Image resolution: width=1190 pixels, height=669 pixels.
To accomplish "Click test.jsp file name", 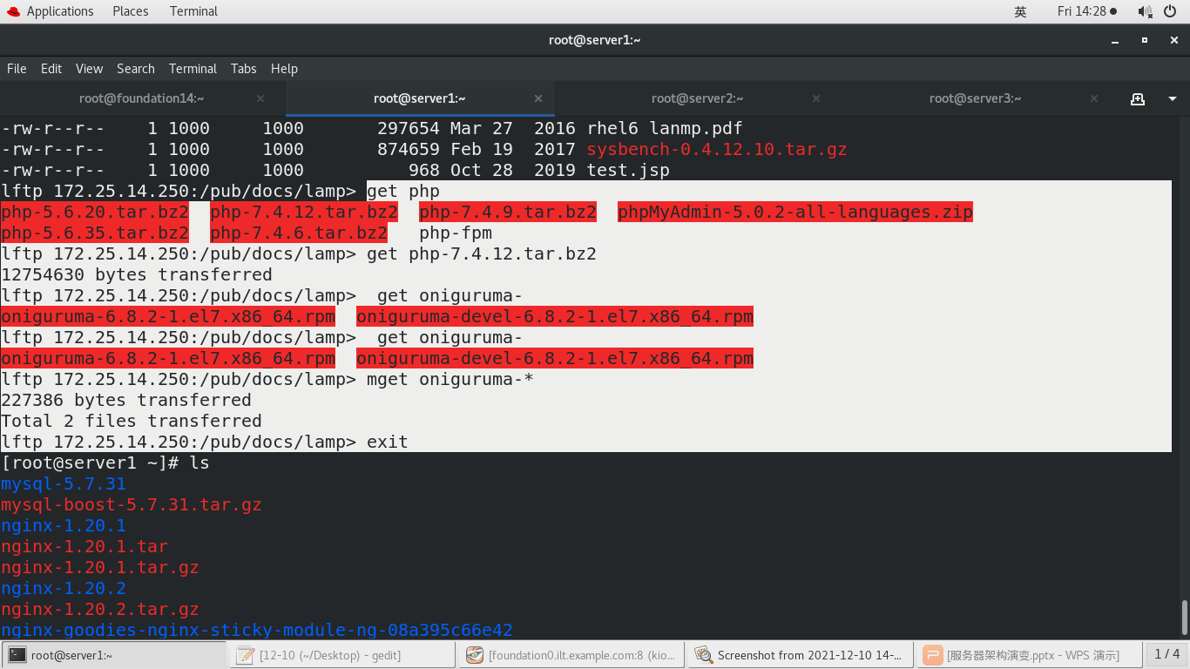I will click(628, 170).
